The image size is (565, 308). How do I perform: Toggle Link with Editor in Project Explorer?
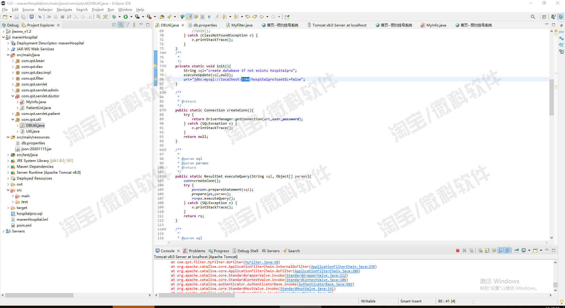(x=121, y=25)
